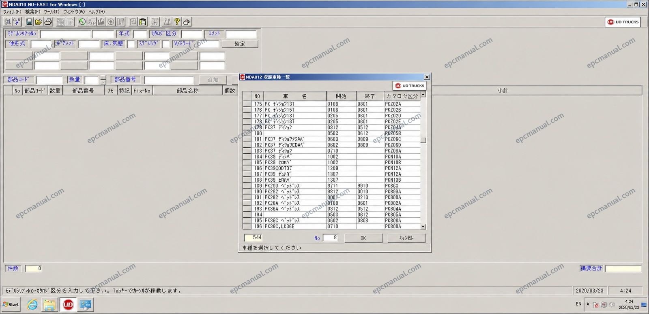This screenshot has height=314, width=649.
Task: Open Windows Explorer folder taskbar icon
Action: click(49, 305)
